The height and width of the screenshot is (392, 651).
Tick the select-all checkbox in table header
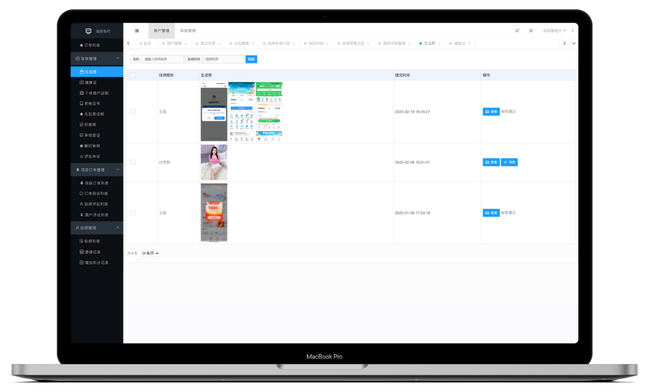pyautogui.click(x=133, y=75)
